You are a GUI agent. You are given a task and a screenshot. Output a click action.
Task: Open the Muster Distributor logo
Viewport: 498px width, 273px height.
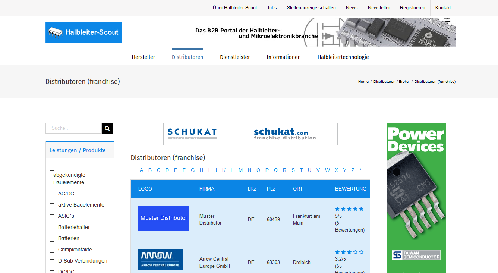pos(164,218)
